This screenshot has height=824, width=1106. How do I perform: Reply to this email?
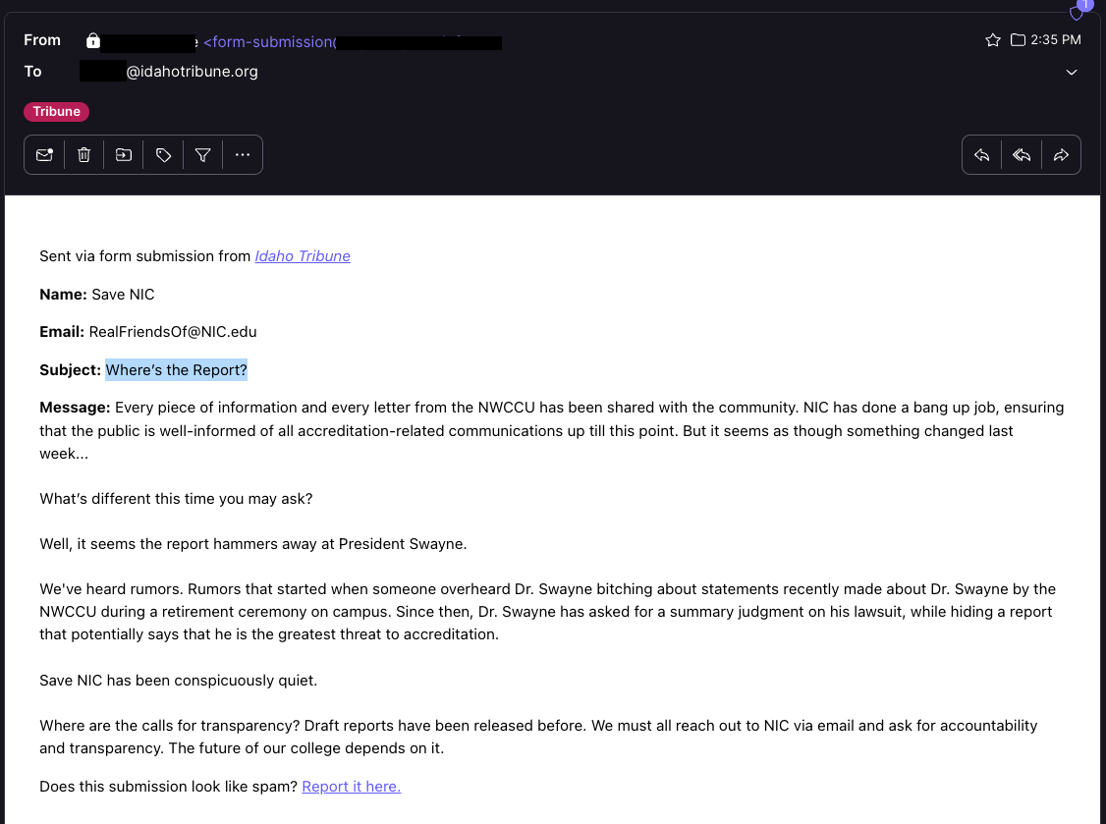click(x=982, y=154)
